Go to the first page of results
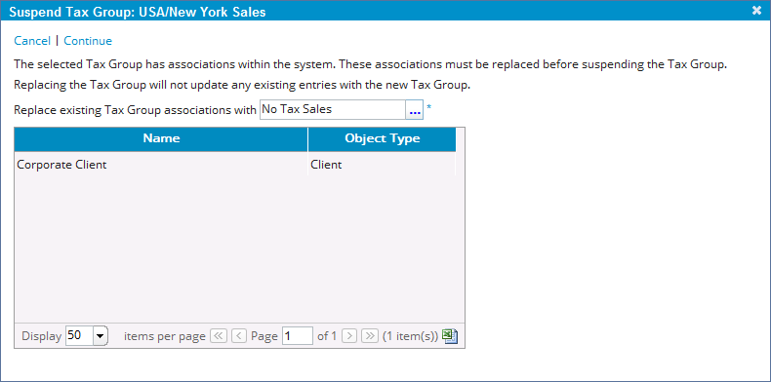The height and width of the screenshot is (382, 771). coord(218,336)
